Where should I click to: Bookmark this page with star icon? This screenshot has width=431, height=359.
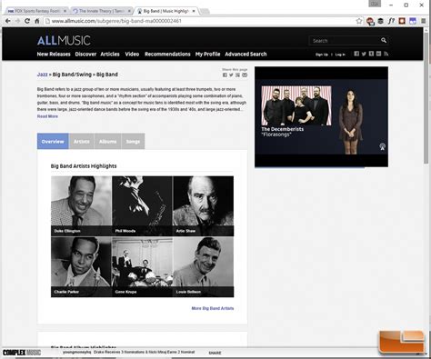pos(359,21)
